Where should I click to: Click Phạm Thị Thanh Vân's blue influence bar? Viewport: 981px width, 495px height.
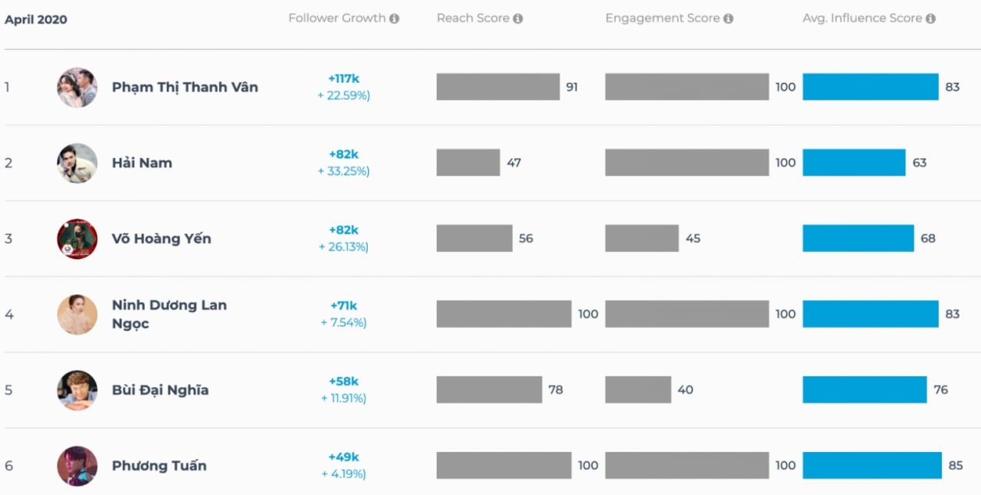coord(871,87)
